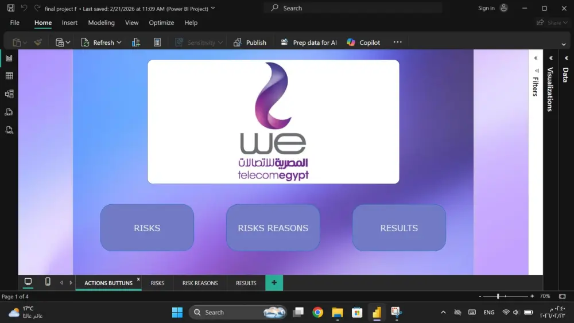Go to previous page tabs arrow
Viewport: 574px width, 323px height.
pos(61,283)
